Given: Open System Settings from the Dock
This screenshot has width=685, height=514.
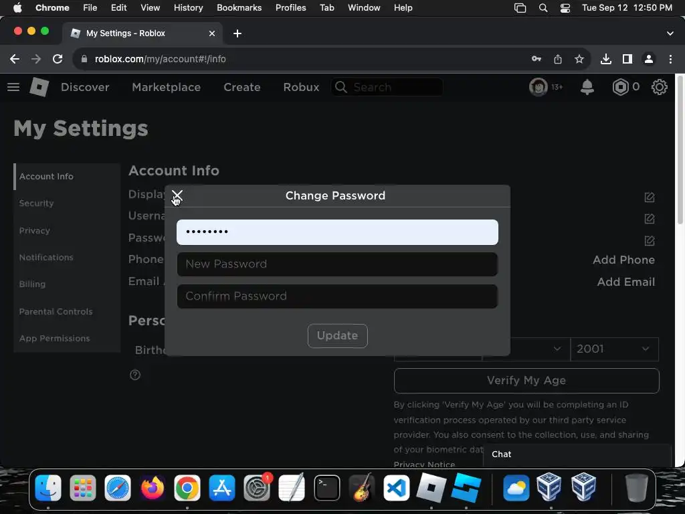Looking at the screenshot, I should (257, 487).
